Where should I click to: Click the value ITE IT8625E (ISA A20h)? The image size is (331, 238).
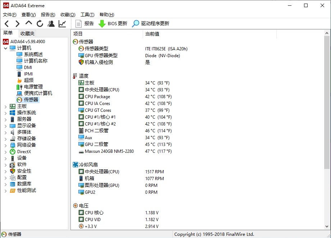[x=166, y=49]
